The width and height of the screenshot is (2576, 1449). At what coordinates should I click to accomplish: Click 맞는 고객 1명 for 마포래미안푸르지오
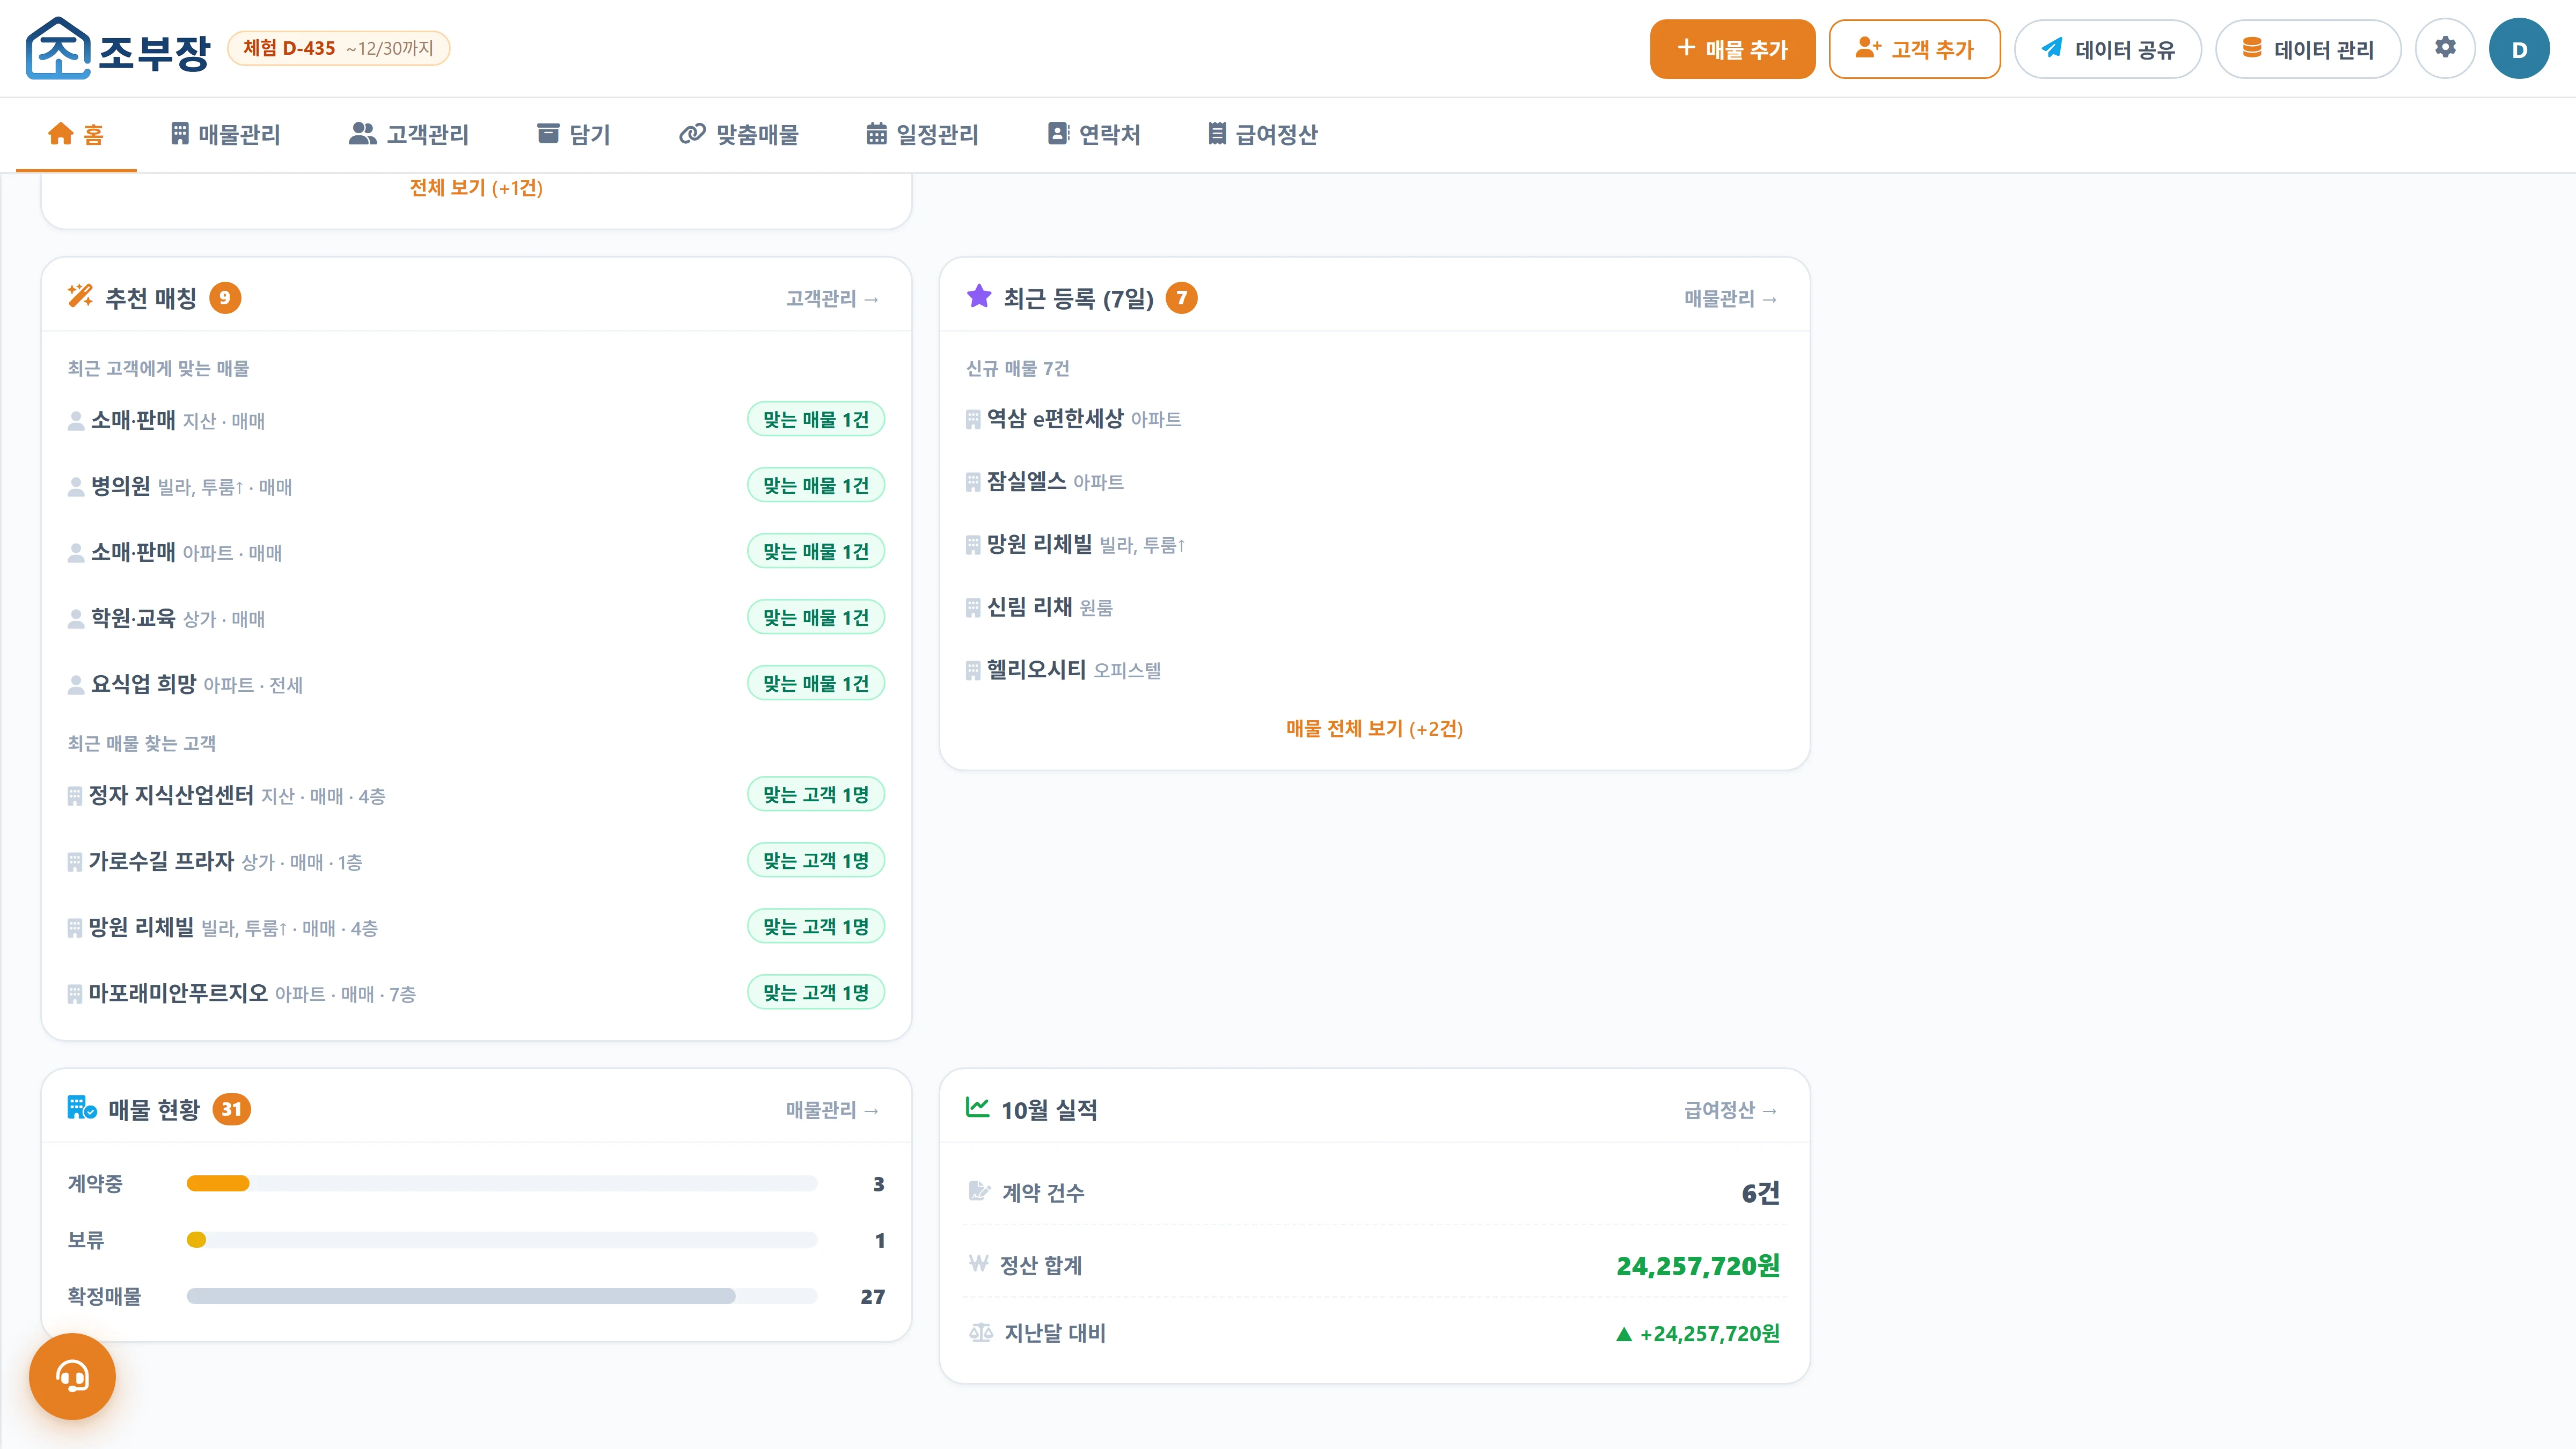click(816, 992)
